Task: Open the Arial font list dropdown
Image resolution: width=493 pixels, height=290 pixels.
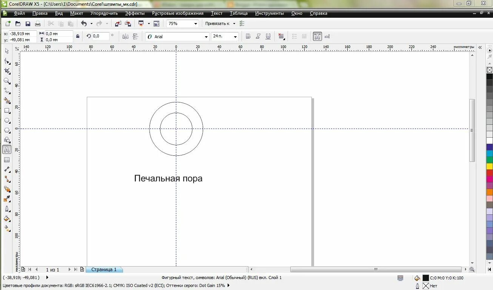Action: 206,37
